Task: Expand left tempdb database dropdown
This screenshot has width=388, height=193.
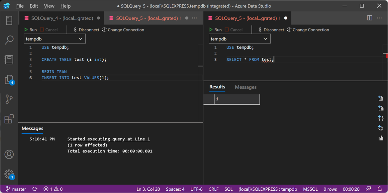Action: coord(55,39)
